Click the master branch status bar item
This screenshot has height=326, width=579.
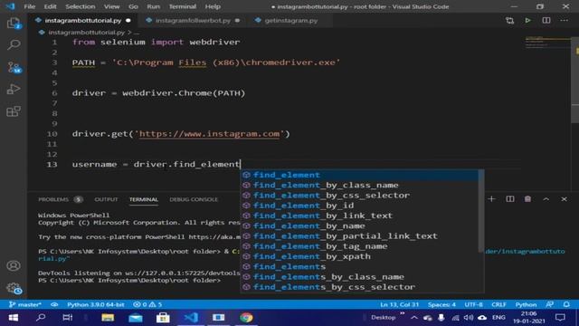point(25,304)
